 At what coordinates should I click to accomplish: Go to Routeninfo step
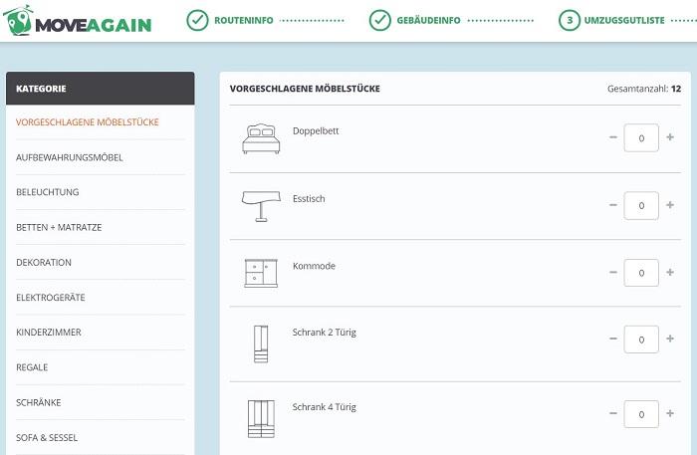click(244, 21)
